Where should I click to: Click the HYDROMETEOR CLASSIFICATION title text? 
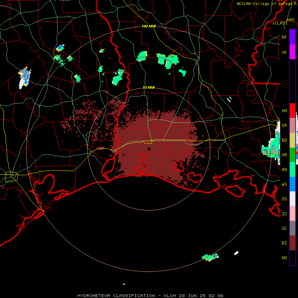(x=116, y=296)
